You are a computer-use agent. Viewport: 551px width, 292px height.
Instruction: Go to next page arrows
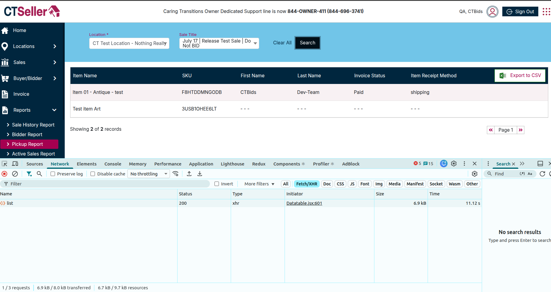point(520,130)
